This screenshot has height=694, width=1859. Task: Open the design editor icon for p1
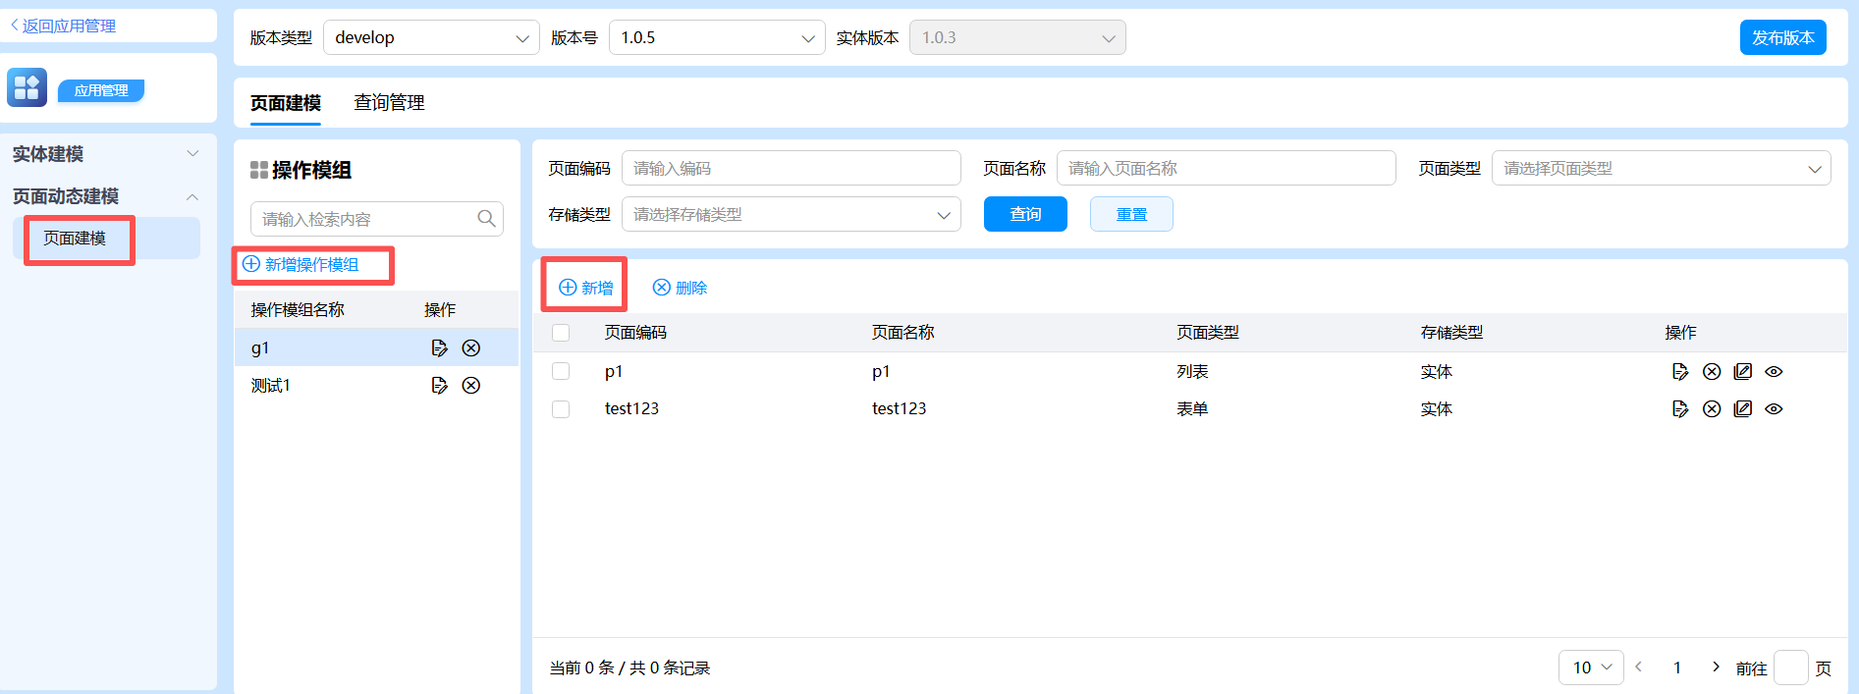pos(1743,371)
